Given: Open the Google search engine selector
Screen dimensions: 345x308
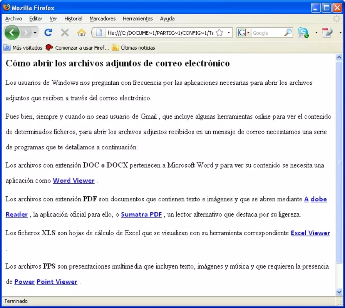Looking at the screenshot, I should point(244,33).
